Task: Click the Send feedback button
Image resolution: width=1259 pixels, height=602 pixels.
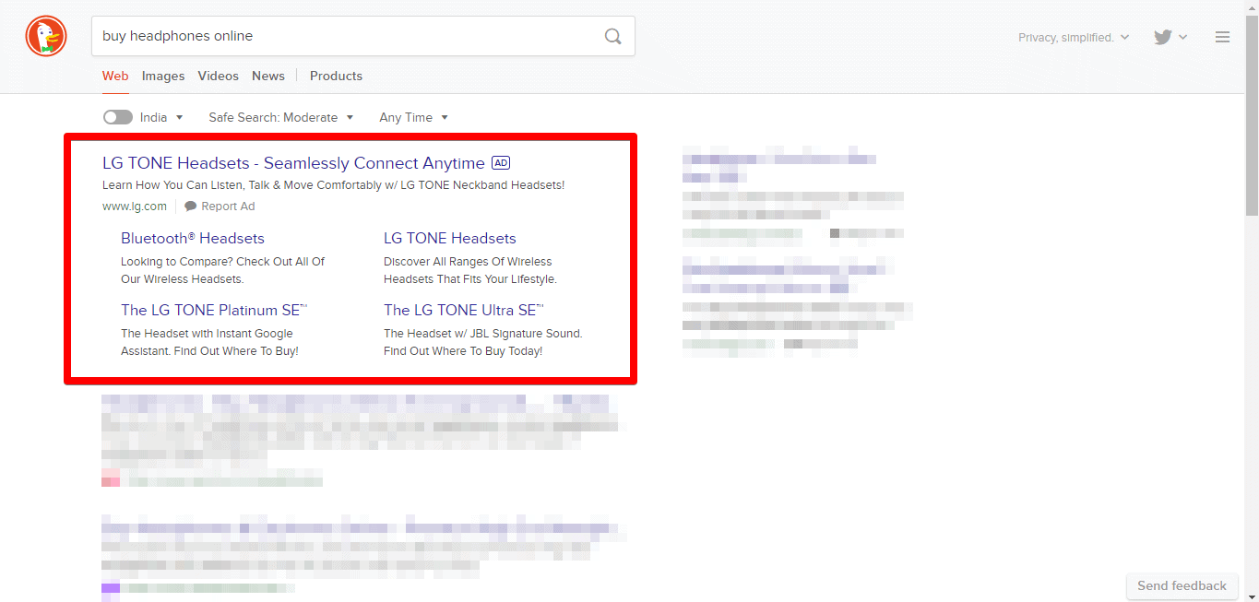Action: click(1182, 585)
